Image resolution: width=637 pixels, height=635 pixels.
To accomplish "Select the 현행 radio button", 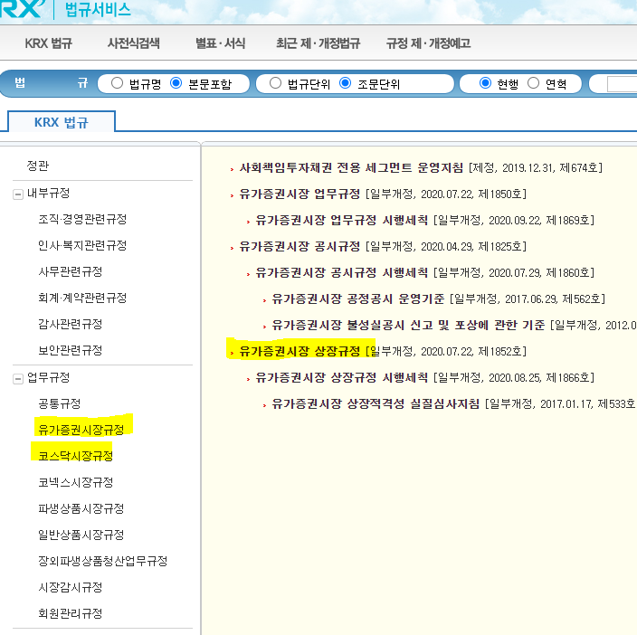I will [485, 83].
